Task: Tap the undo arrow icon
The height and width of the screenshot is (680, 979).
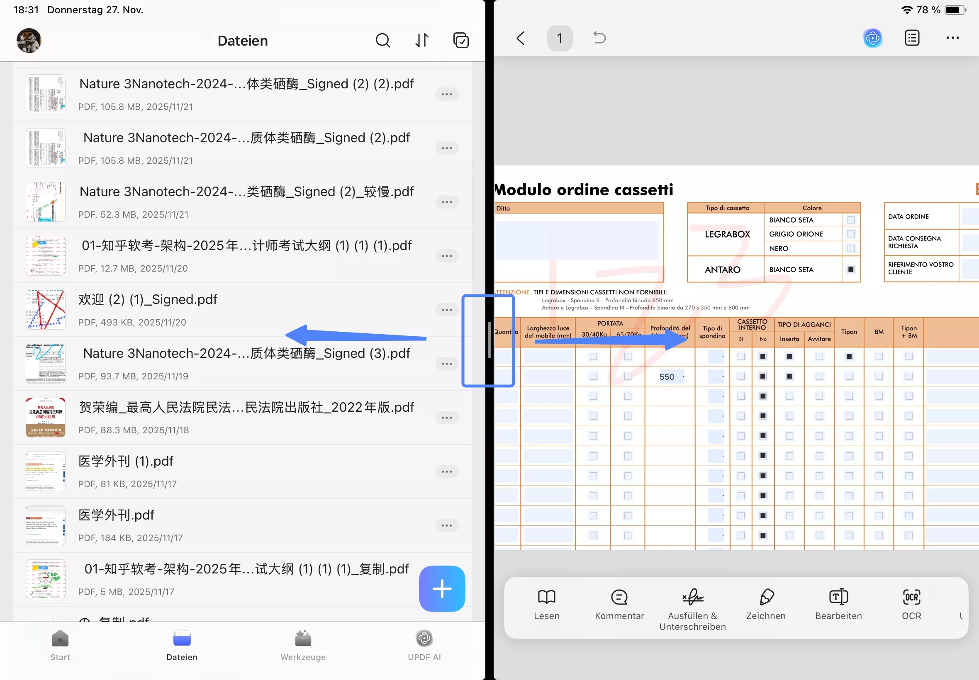Action: click(x=599, y=38)
